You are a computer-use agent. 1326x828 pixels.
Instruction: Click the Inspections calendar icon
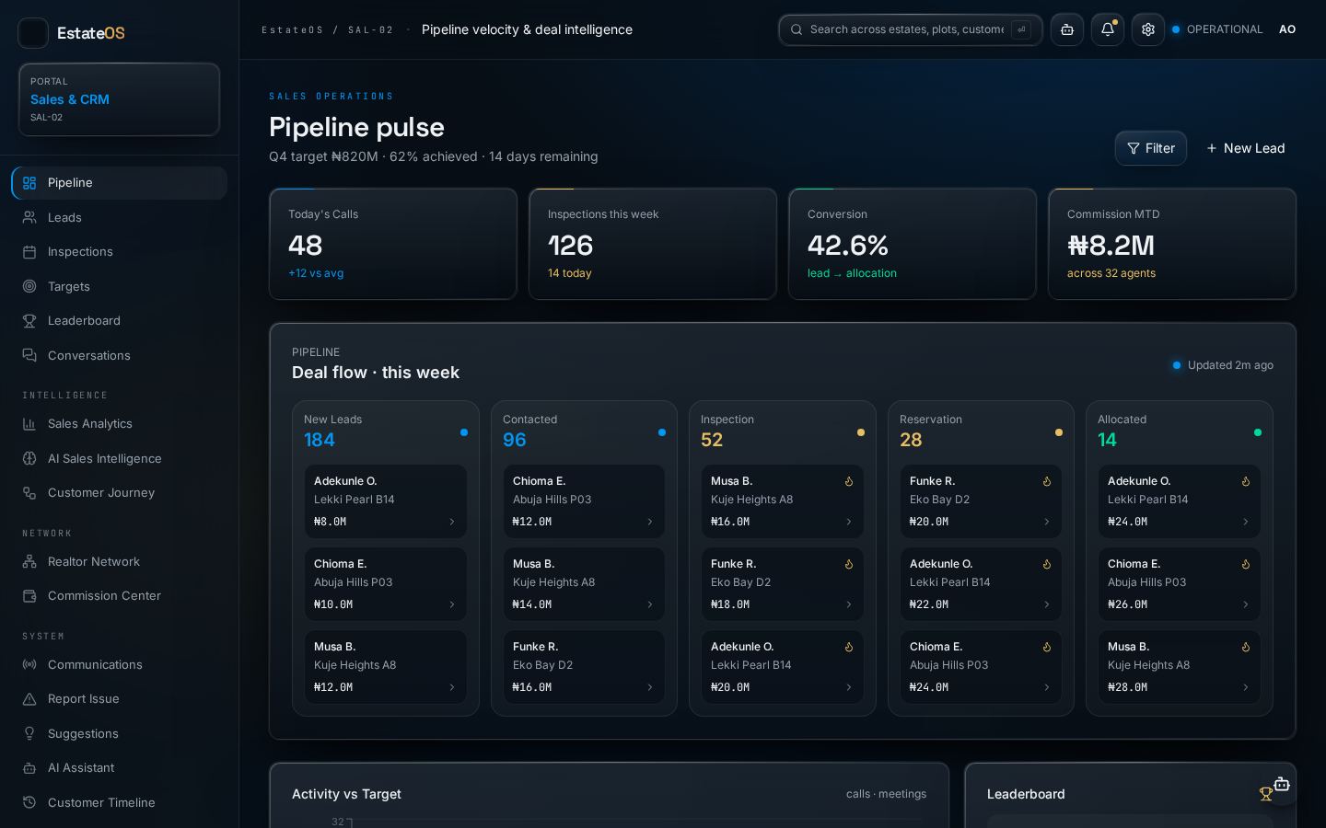coord(29,252)
